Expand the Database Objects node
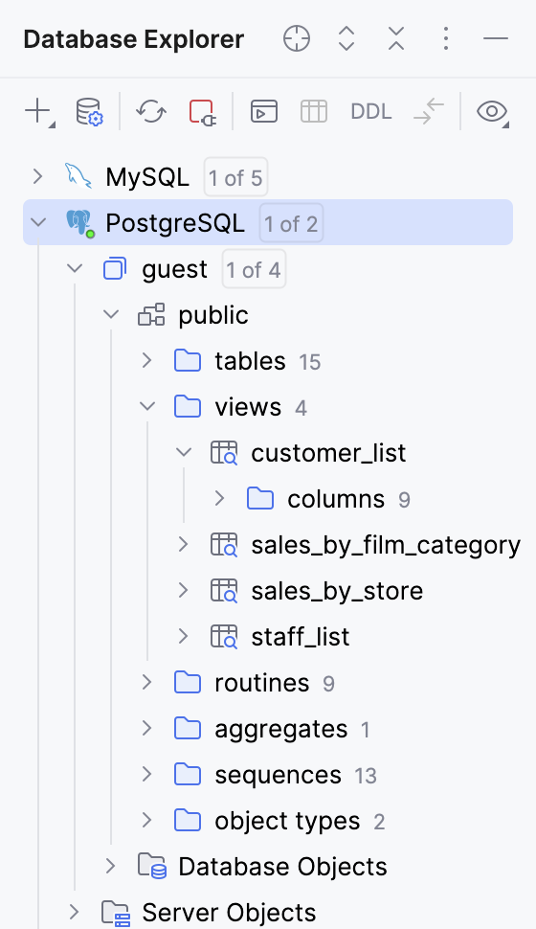Image resolution: width=536 pixels, height=929 pixels. pyautogui.click(x=111, y=866)
